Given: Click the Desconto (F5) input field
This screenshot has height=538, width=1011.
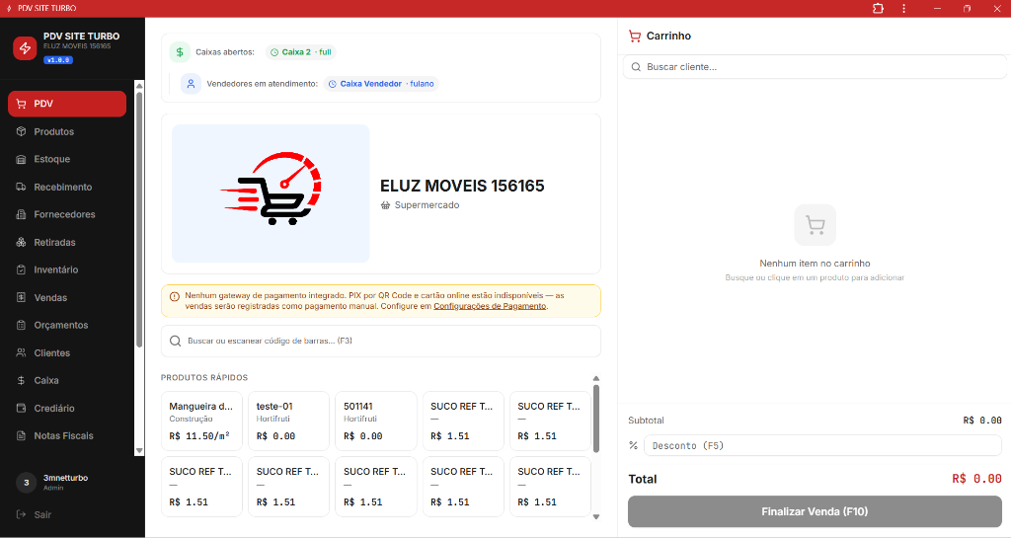Looking at the screenshot, I should (822, 446).
